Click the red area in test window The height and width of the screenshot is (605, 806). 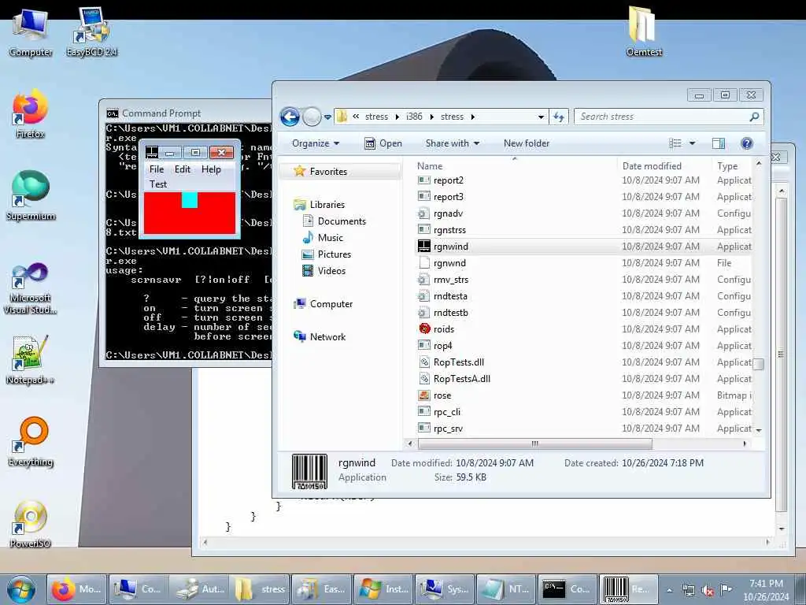pos(190,221)
